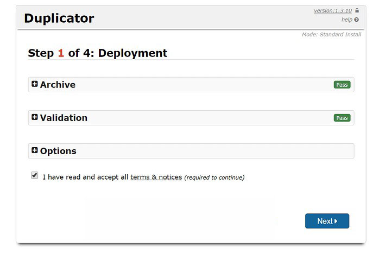Image resolution: width=379 pixels, height=254 pixels.
Task: Click the help question mark icon
Action: click(x=357, y=20)
